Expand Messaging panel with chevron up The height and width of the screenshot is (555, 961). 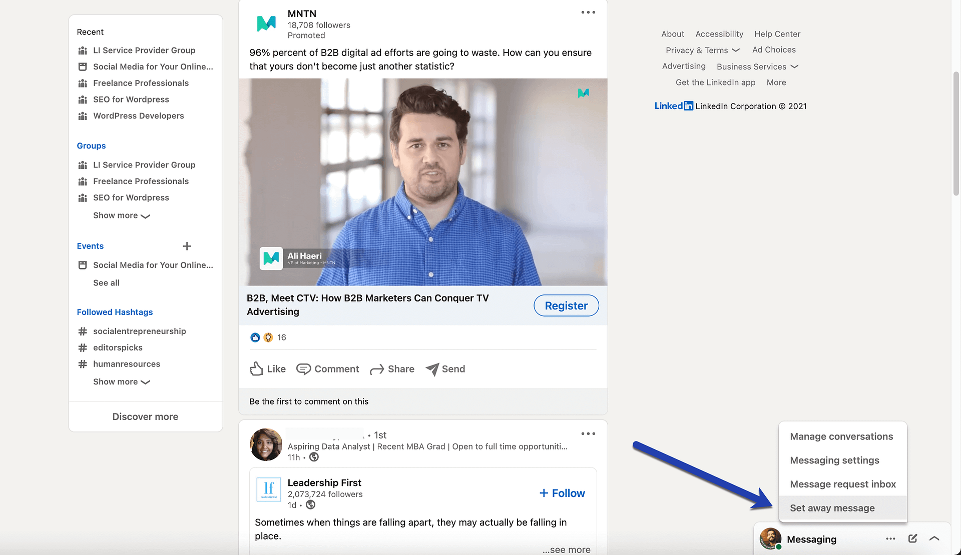934,538
